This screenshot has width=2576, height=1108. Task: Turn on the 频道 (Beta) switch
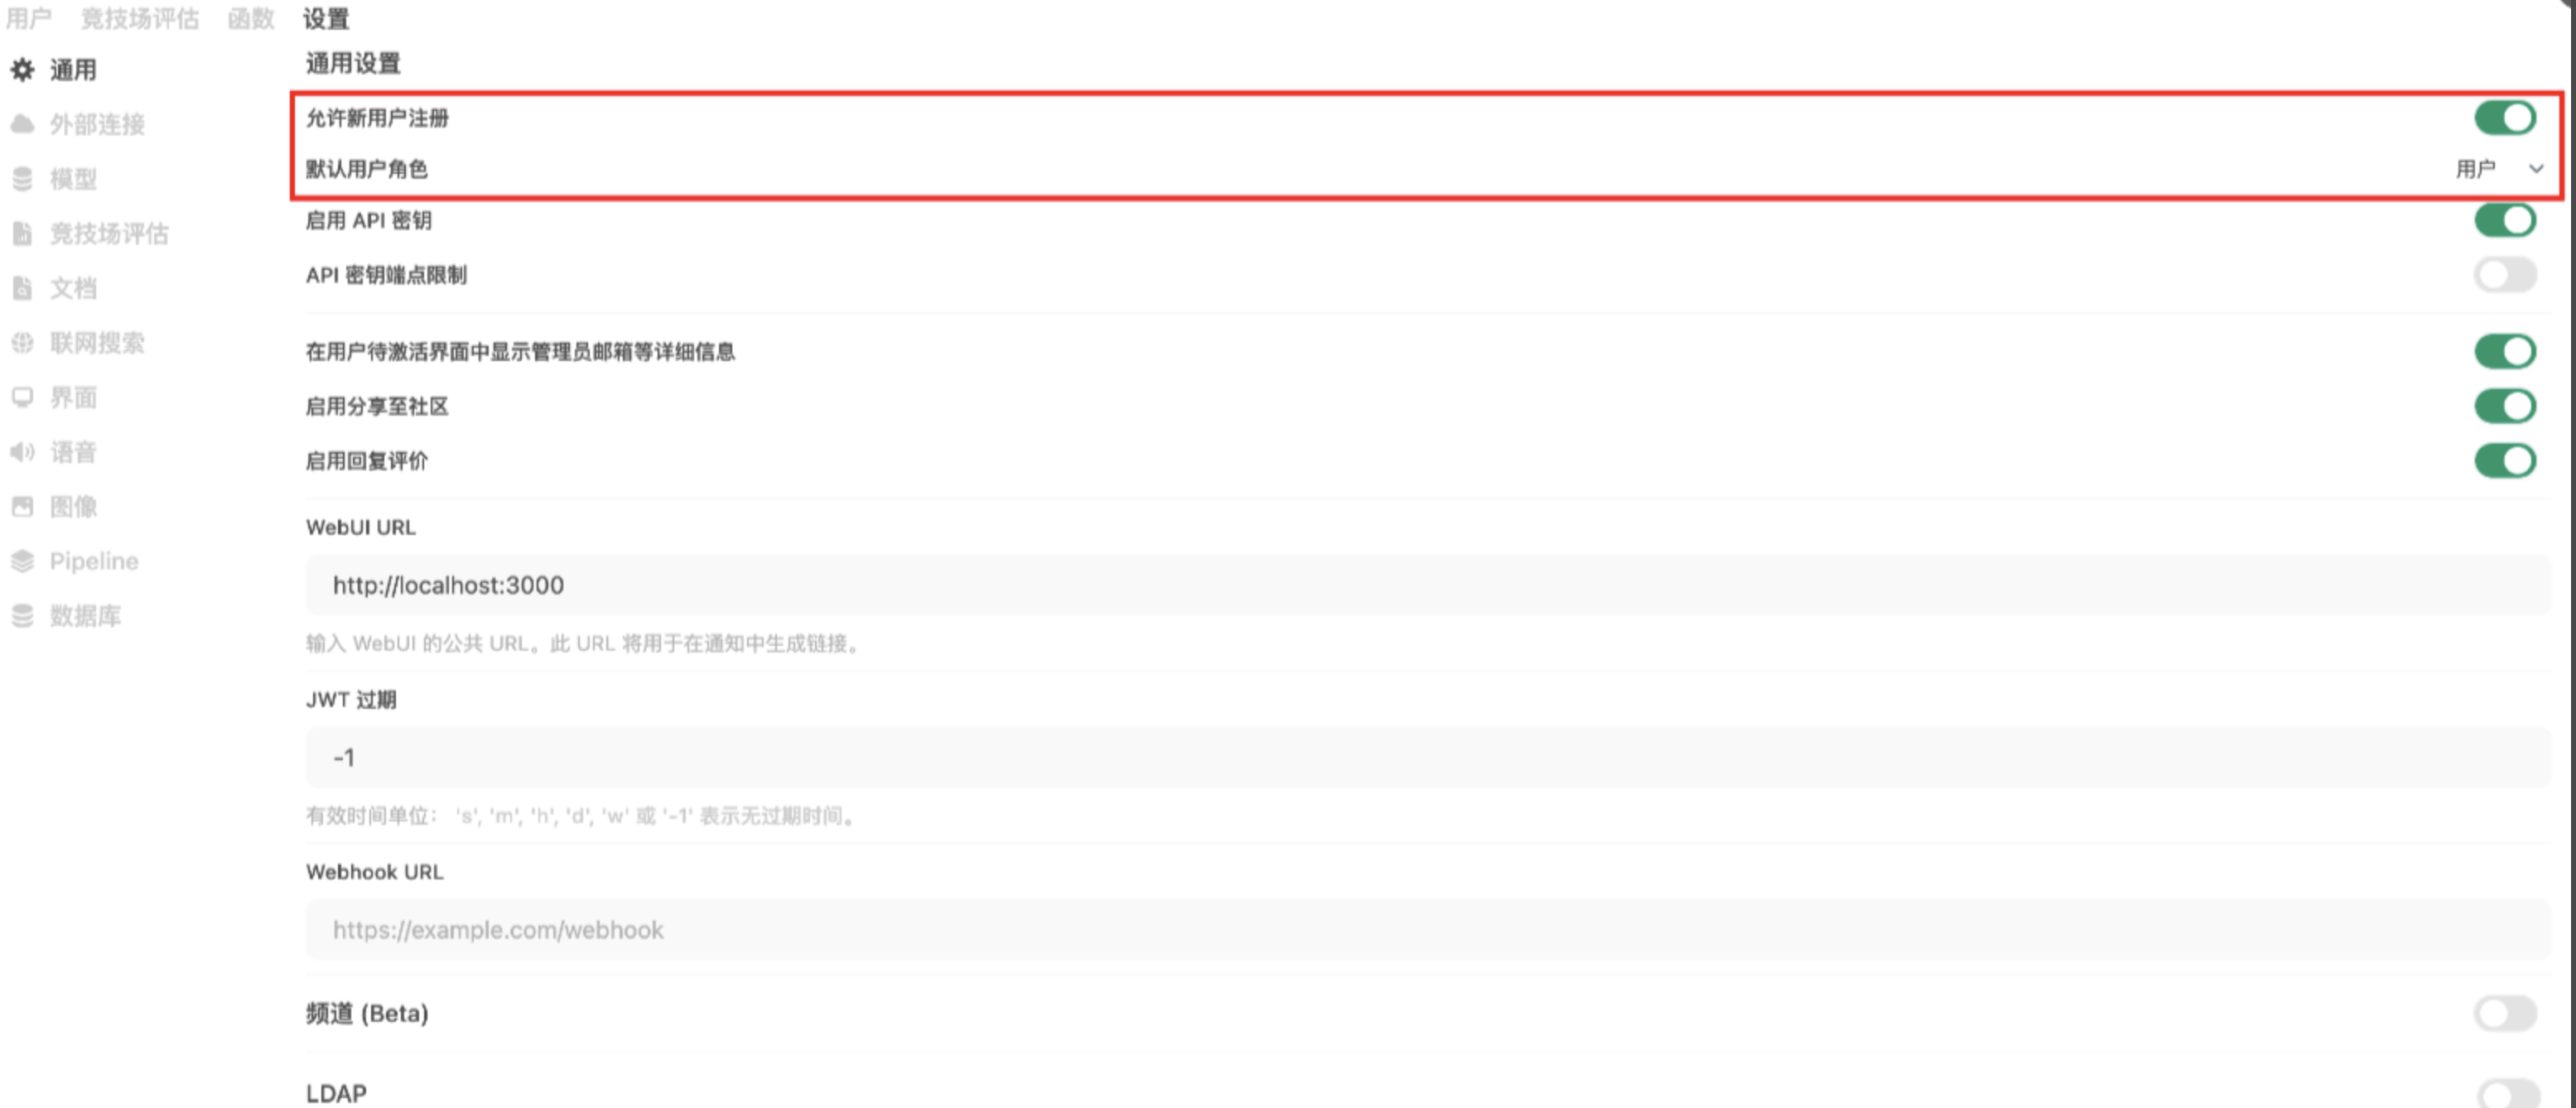[x=2504, y=1013]
